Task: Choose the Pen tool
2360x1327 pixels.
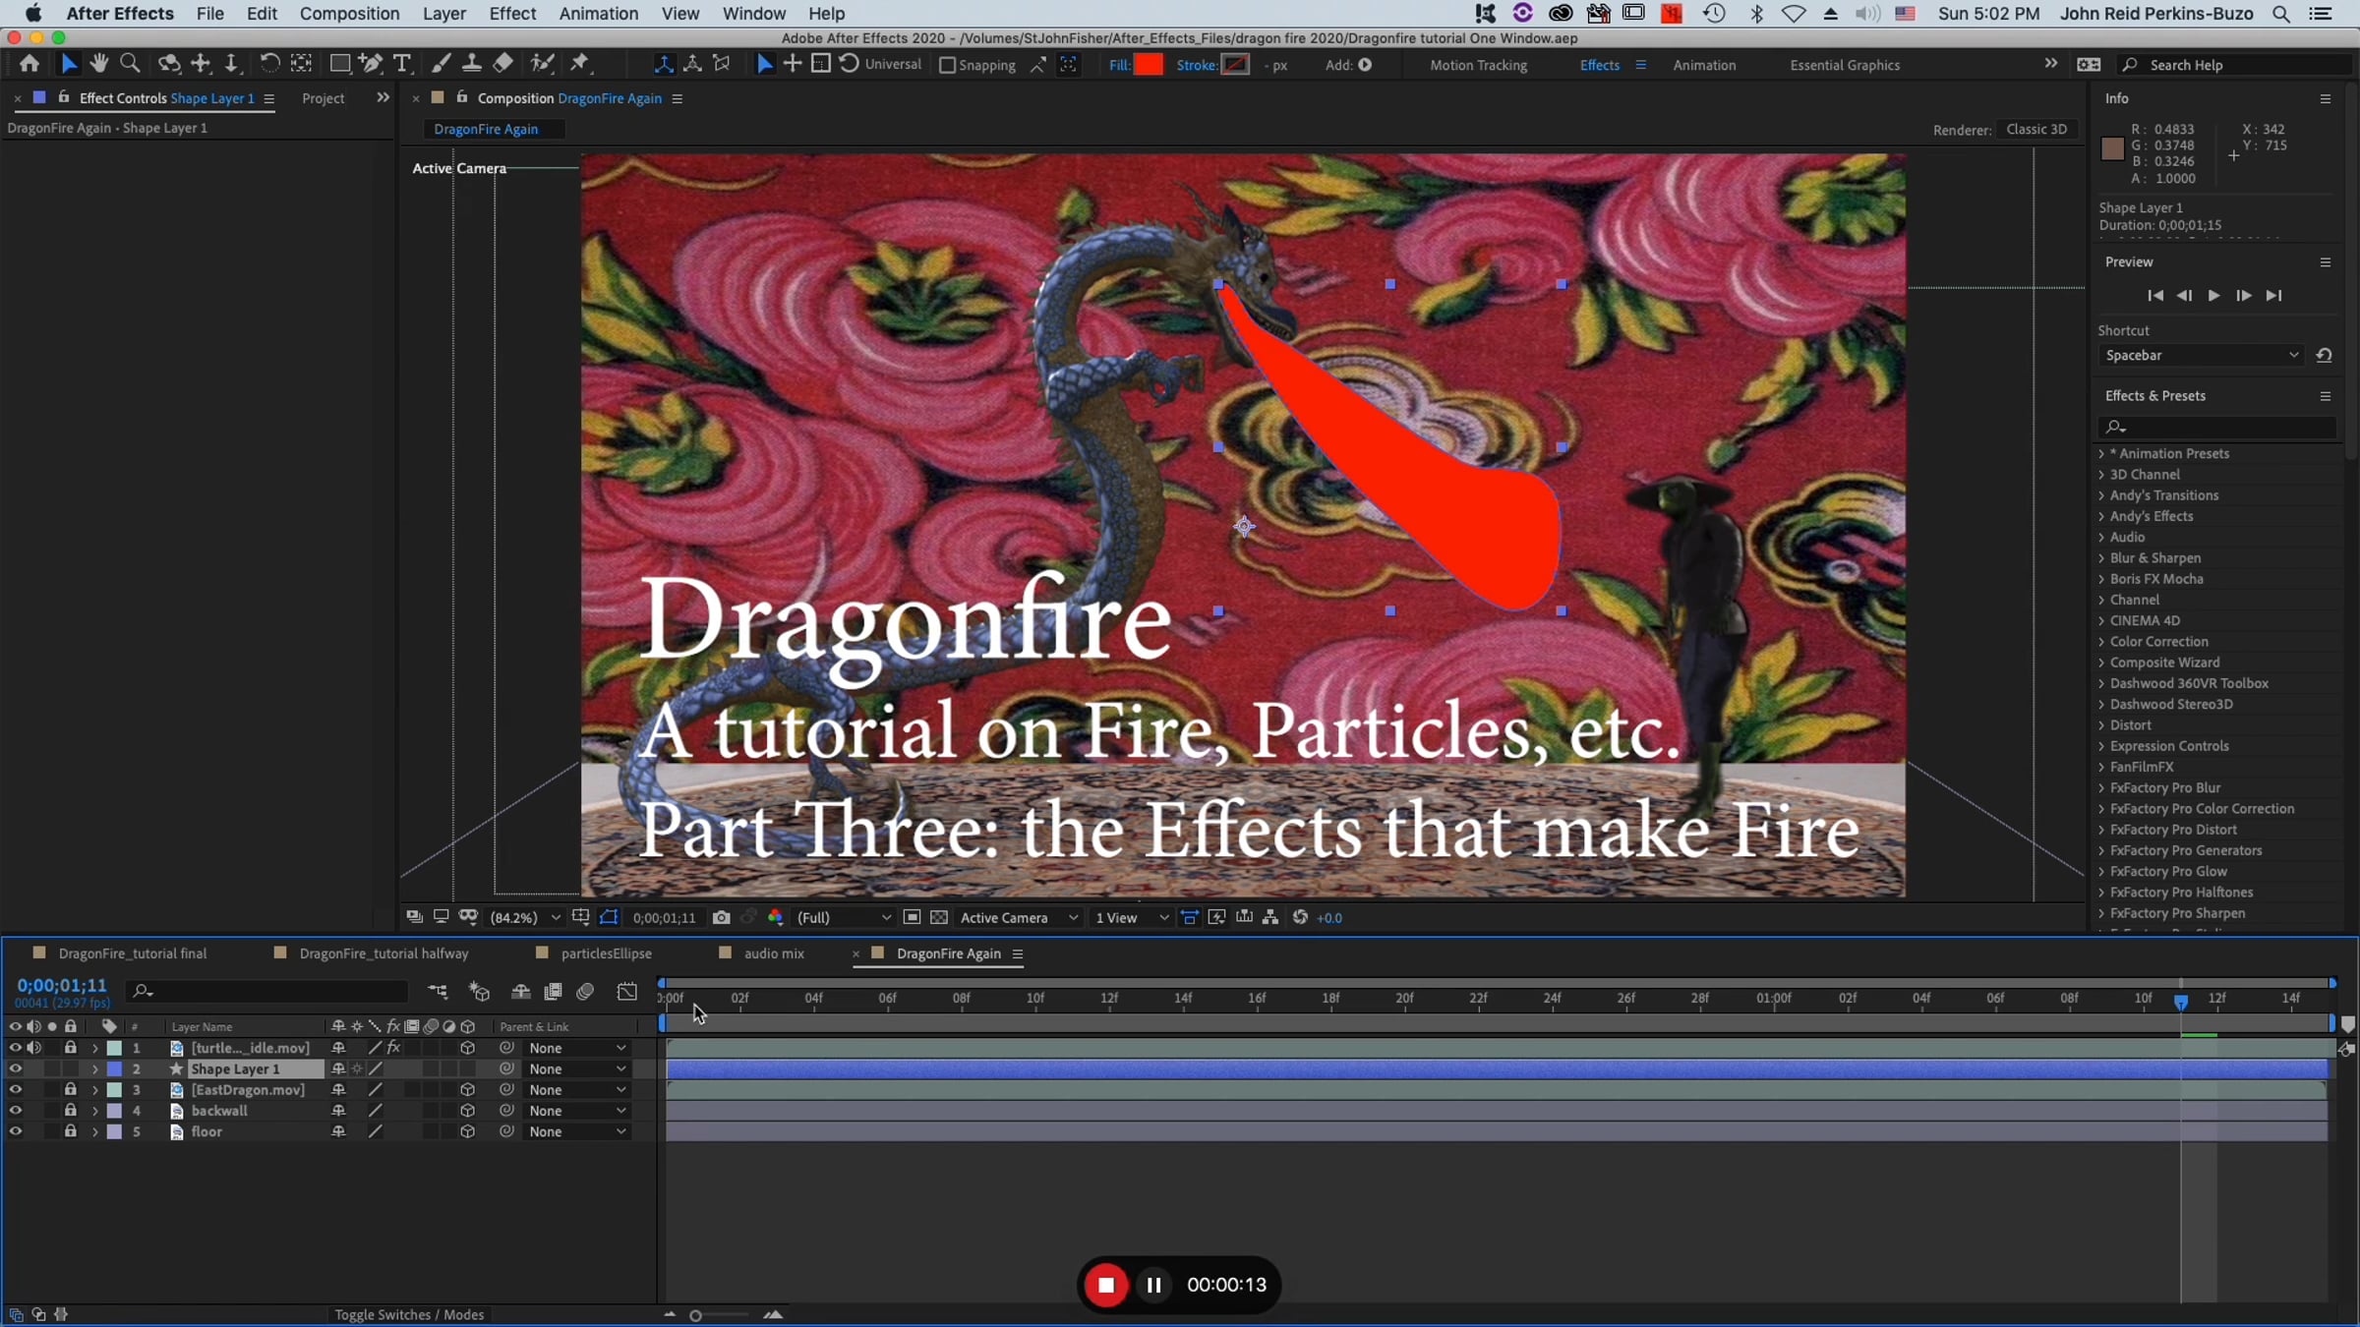Action: [371, 64]
